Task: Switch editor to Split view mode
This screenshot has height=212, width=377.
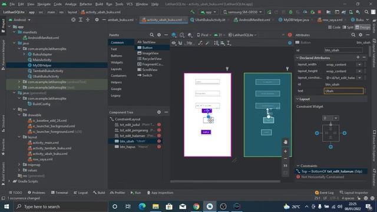Action: tap(348, 27)
